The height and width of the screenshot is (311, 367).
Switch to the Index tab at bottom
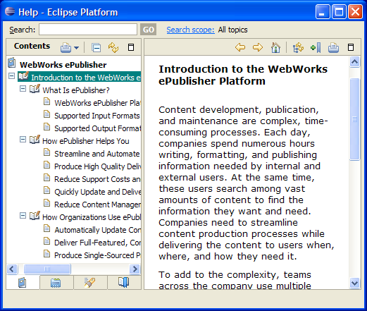pos(56,282)
